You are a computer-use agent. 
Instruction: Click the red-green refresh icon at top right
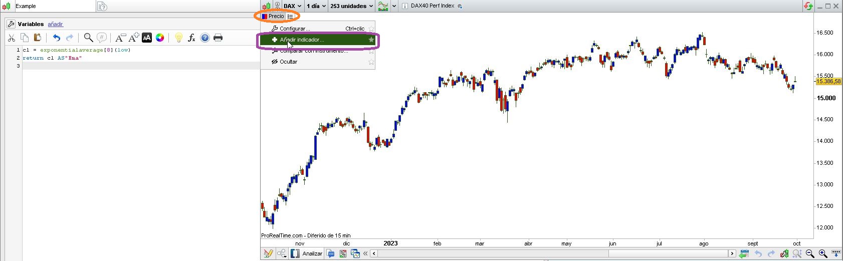[808, 6]
